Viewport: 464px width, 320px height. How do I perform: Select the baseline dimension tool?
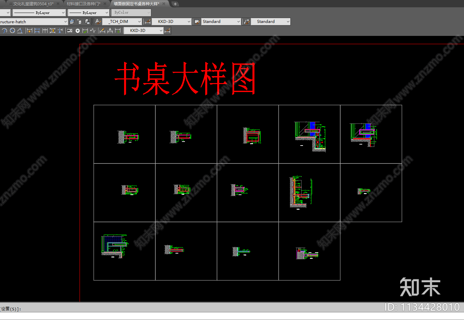point(37,31)
